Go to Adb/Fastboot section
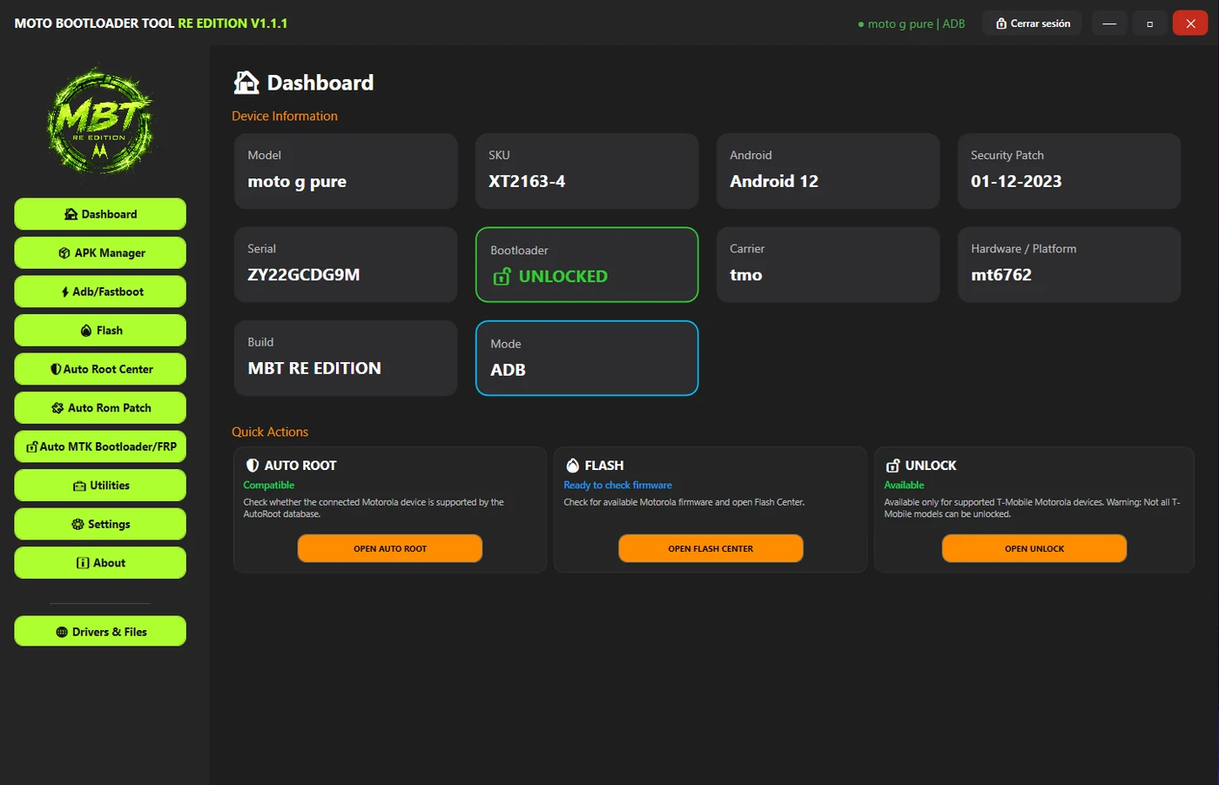The image size is (1219, 785). point(100,292)
